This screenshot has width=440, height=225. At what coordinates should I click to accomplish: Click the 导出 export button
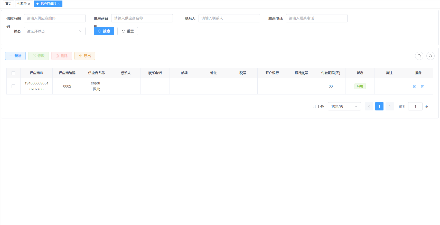point(85,56)
